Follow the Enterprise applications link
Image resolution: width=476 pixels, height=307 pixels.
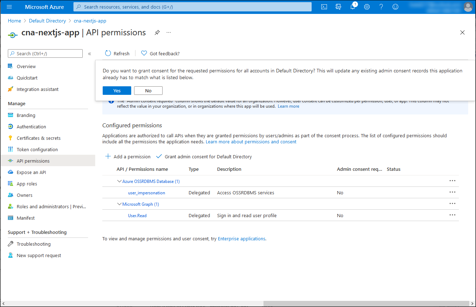241,239
